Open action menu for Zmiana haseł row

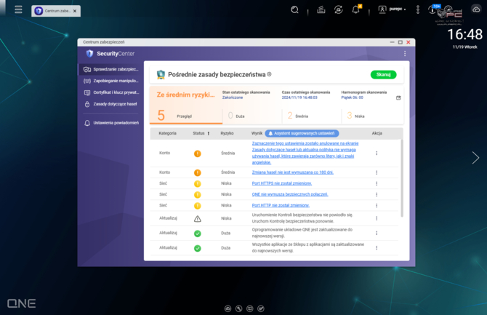pyautogui.click(x=377, y=172)
